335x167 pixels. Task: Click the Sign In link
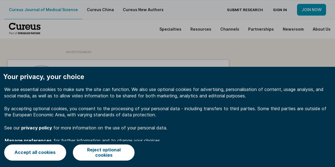tap(280, 10)
